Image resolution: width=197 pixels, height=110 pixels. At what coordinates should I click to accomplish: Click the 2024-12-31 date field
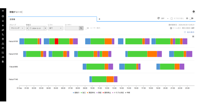click(36, 28)
